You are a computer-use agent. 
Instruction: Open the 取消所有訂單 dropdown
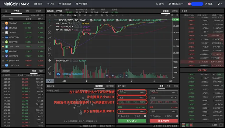click(106, 126)
